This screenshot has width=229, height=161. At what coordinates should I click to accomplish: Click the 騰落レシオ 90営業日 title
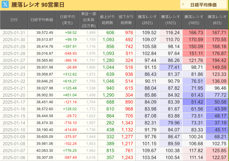pos(38,5)
